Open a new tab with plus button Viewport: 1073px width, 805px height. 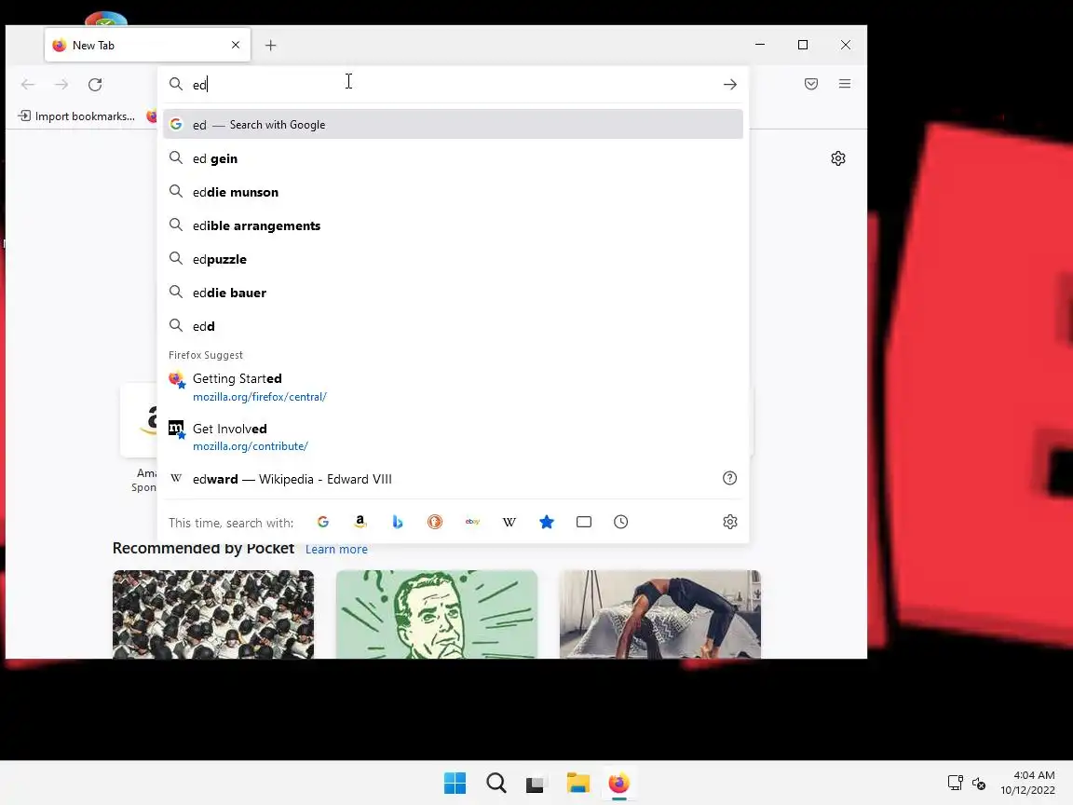[271, 45]
